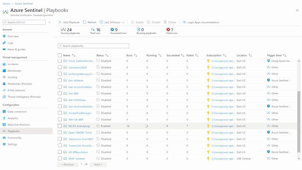Check the Get-O365Data row checkbox
Image resolution: width=302 pixels, height=170 pixels.
(60, 100)
